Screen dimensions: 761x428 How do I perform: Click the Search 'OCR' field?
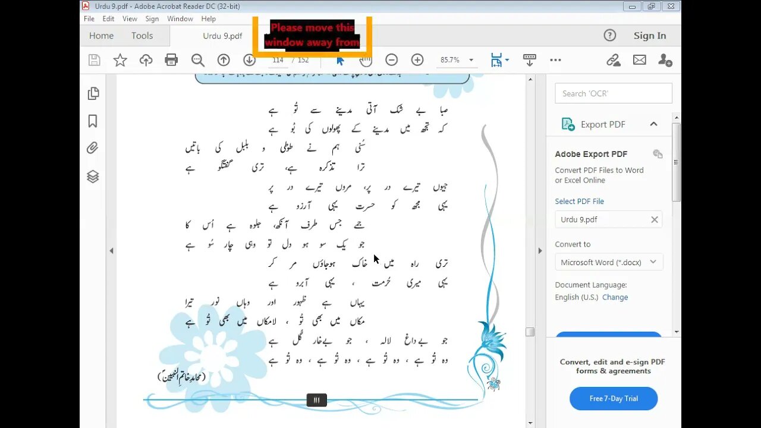pos(614,93)
